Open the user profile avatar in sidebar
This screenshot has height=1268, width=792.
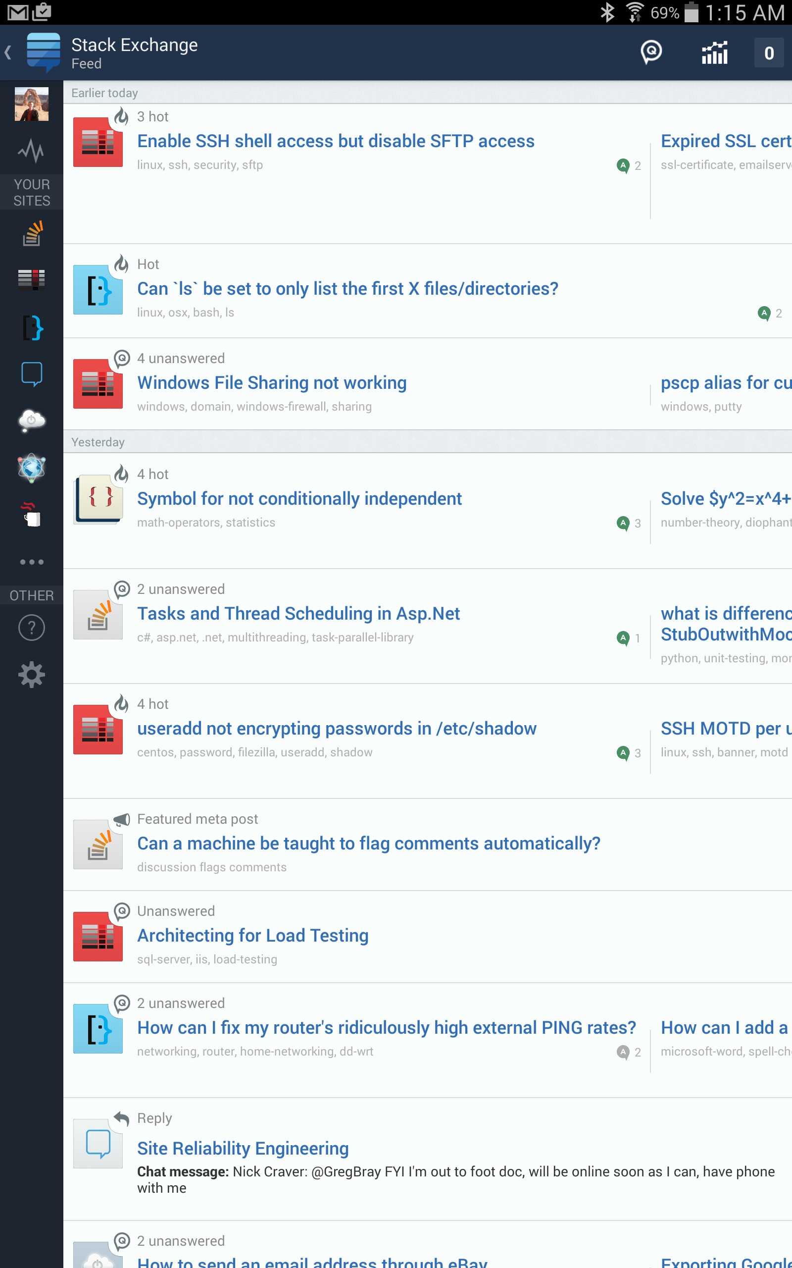[x=31, y=105]
